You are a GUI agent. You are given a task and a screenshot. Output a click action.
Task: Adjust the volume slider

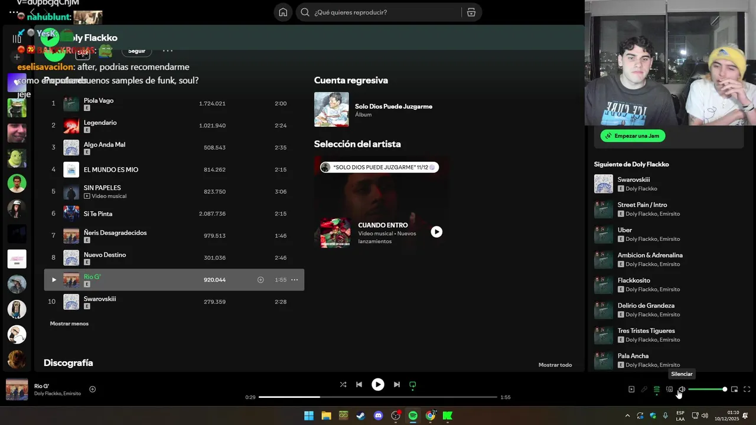708,390
